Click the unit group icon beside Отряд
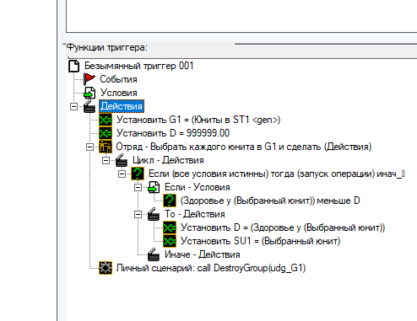Screen dimensions: 417x321 click(106, 147)
